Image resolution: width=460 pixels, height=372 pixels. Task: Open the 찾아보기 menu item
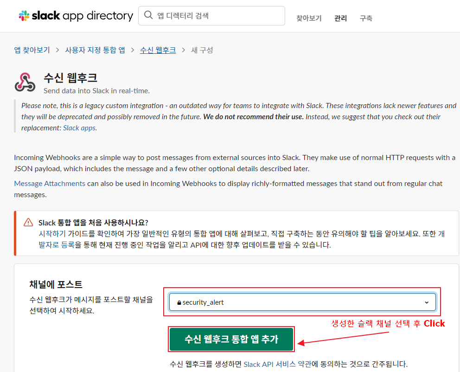[x=309, y=18]
